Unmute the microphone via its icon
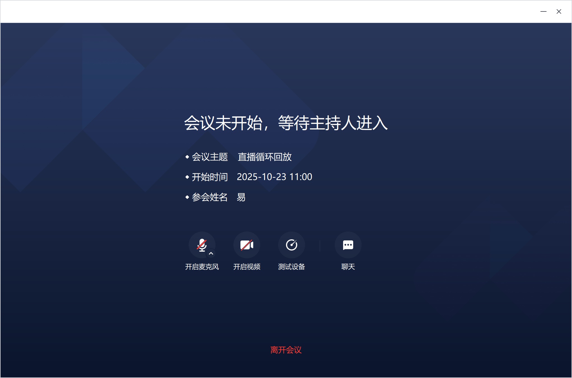 coord(201,245)
